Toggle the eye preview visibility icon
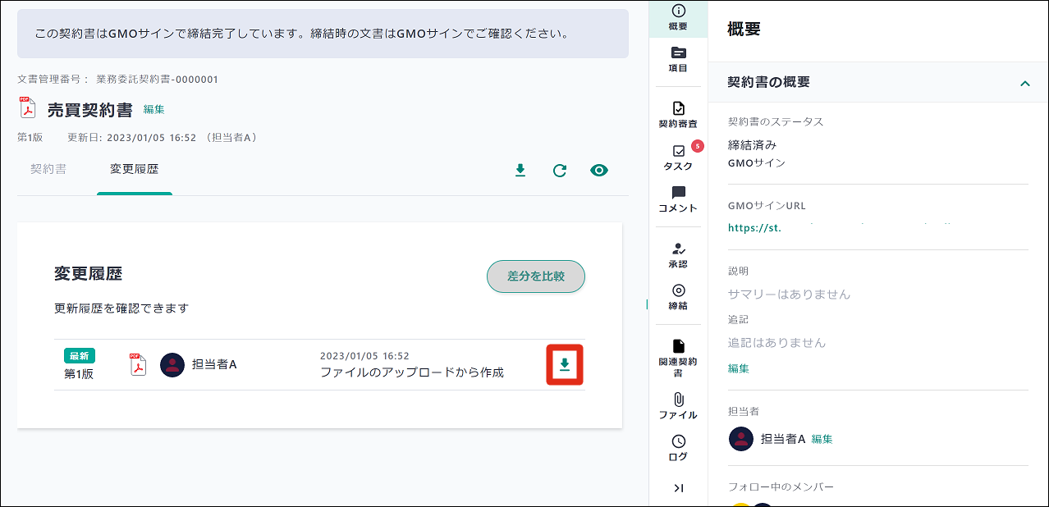Viewport: 1049px width, 507px height. tap(599, 171)
